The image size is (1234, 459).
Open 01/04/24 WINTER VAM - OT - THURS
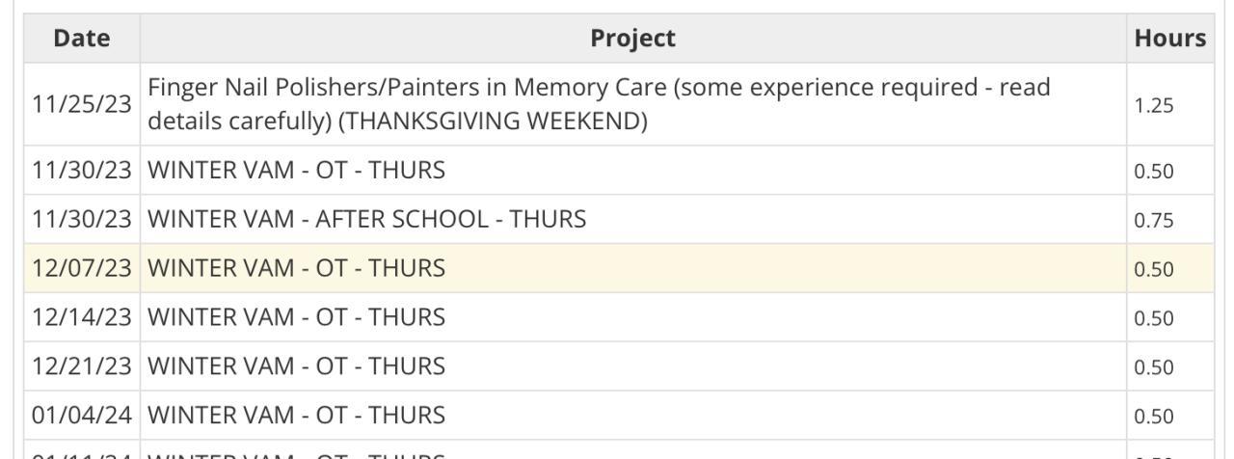pyautogui.click(x=296, y=416)
